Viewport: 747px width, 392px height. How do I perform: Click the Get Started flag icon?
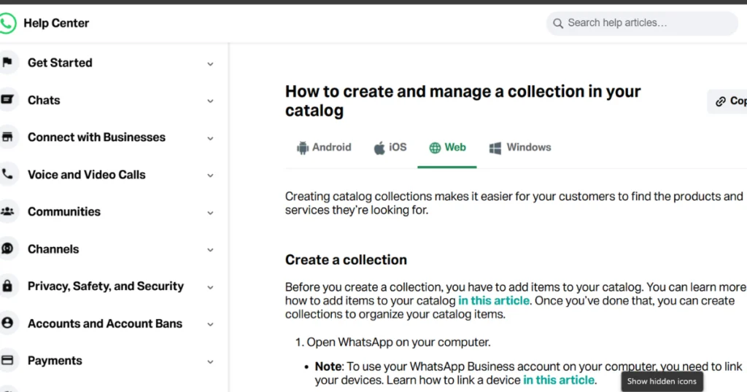pos(7,62)
